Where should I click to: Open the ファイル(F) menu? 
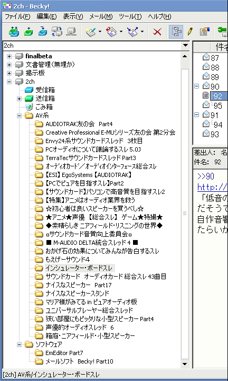pos(17,16)
